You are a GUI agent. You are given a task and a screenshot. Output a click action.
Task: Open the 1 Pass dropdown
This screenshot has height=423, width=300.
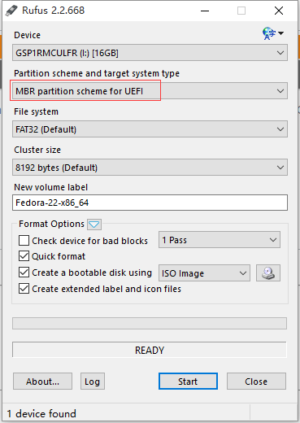(220, 240)
